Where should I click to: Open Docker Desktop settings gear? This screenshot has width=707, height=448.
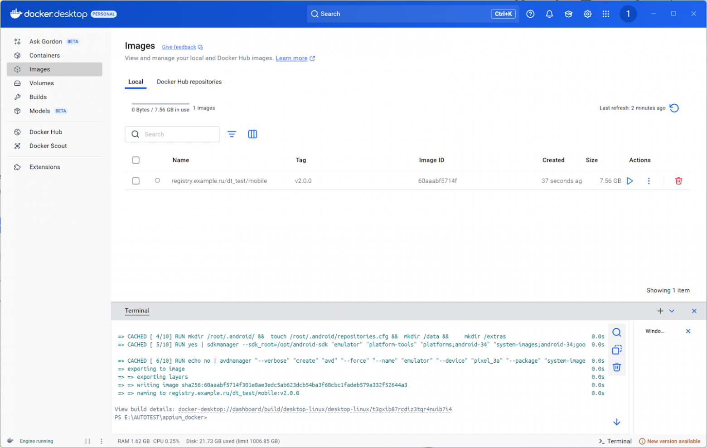[587, 14]
